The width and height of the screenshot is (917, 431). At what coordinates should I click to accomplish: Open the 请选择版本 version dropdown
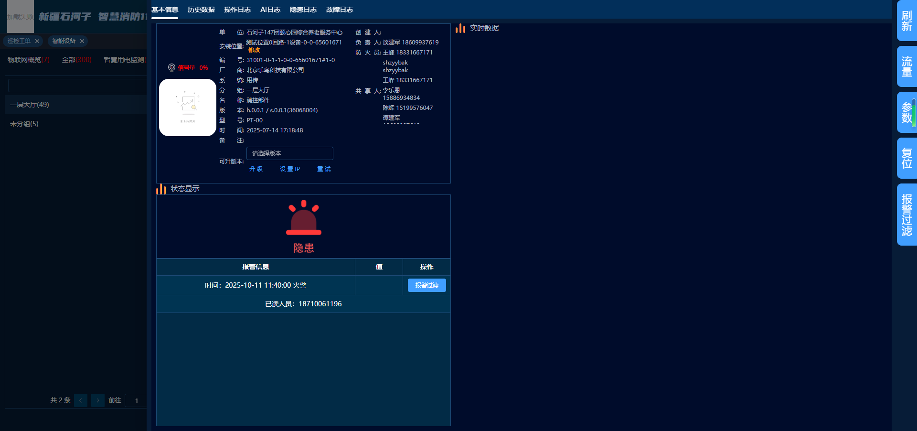click(x=289, y=153)
